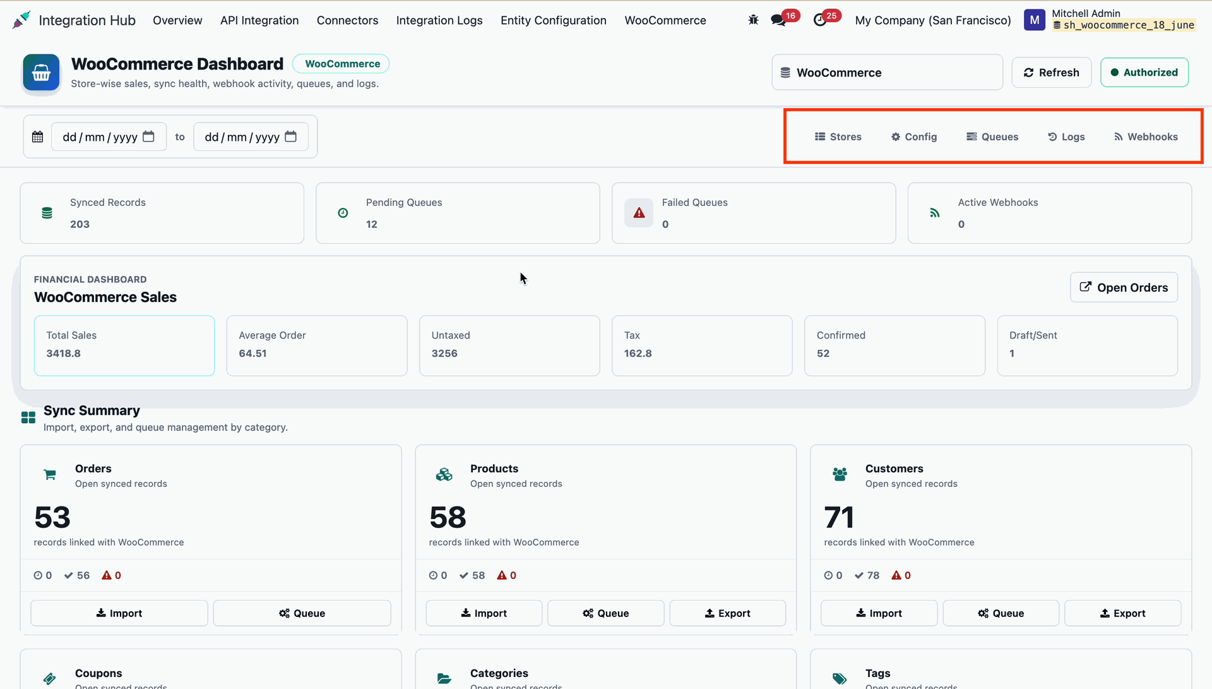Open the WooCommerce store selector dropdown
Viewport: 1212px width, 689px height.
(x=887, y=73)
